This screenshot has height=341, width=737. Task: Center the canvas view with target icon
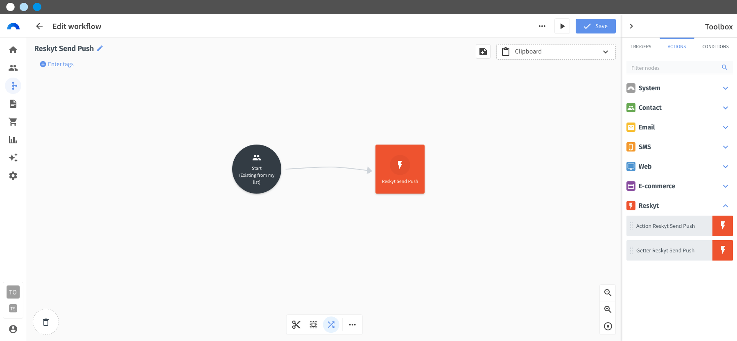click(x=608, y=326)
